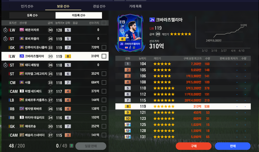Check the box for 잔루이지 돈나룸마
The image size is (259, 152).
[x=104, y=47]
